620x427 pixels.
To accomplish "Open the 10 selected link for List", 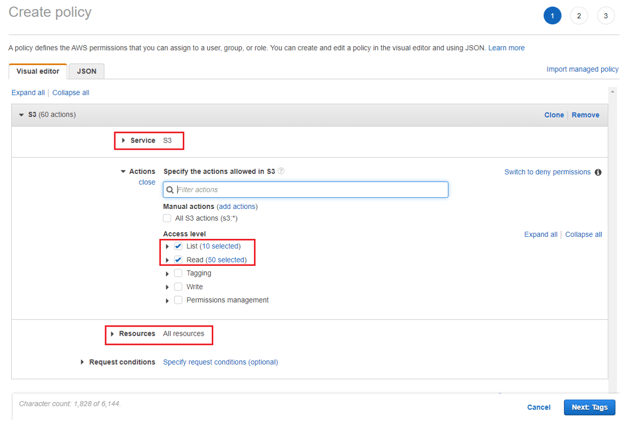I will (x=220, y=246).
